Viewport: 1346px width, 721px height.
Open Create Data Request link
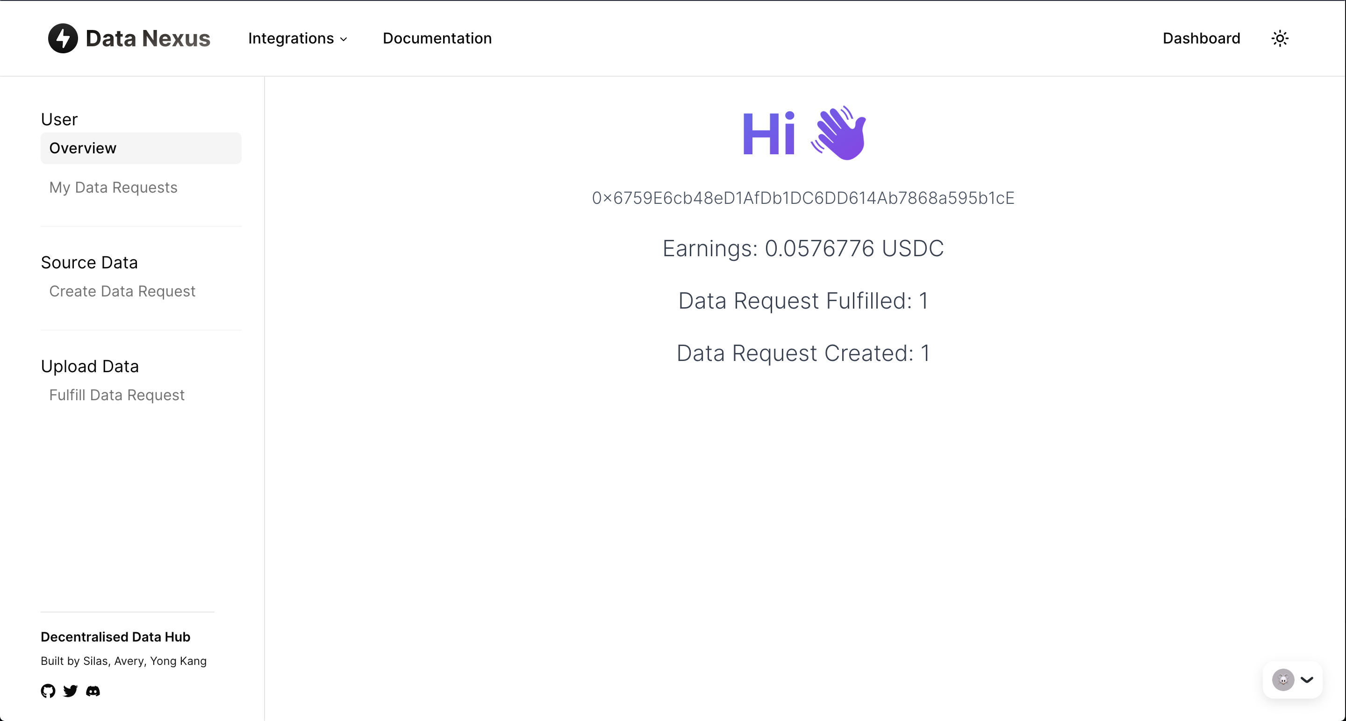coord(122,291)
